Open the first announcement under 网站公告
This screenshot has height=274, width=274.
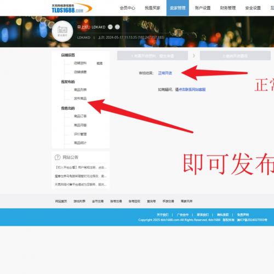(x=81, y=167)
